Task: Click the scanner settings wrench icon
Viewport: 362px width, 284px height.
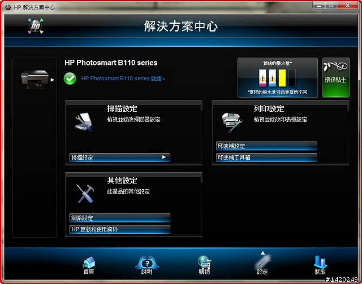Action: click(84, 122)
